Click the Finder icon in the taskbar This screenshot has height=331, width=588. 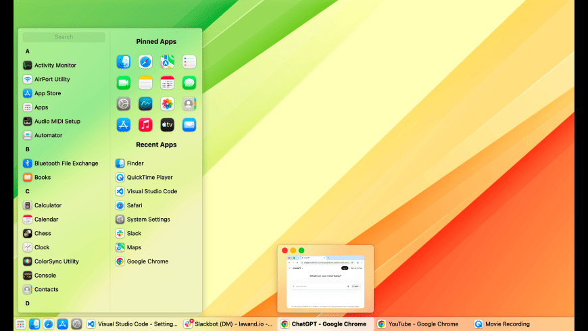pos(34,324)
